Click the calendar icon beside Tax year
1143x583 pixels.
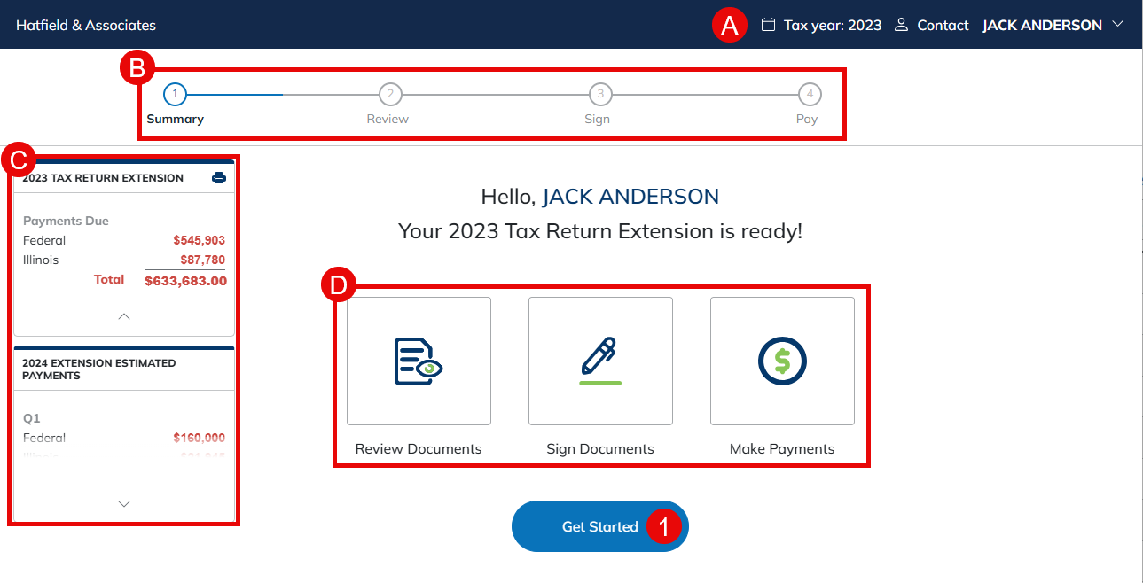pyautogui.click(x=769, y=25)
